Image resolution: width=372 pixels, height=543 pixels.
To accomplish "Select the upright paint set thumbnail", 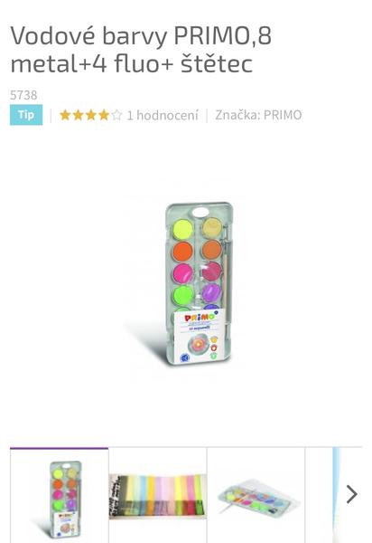I will (59, 495).
